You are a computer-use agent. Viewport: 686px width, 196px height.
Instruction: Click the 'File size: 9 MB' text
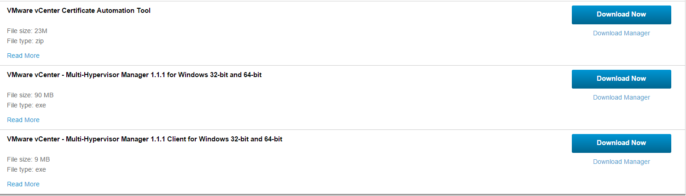28,159
